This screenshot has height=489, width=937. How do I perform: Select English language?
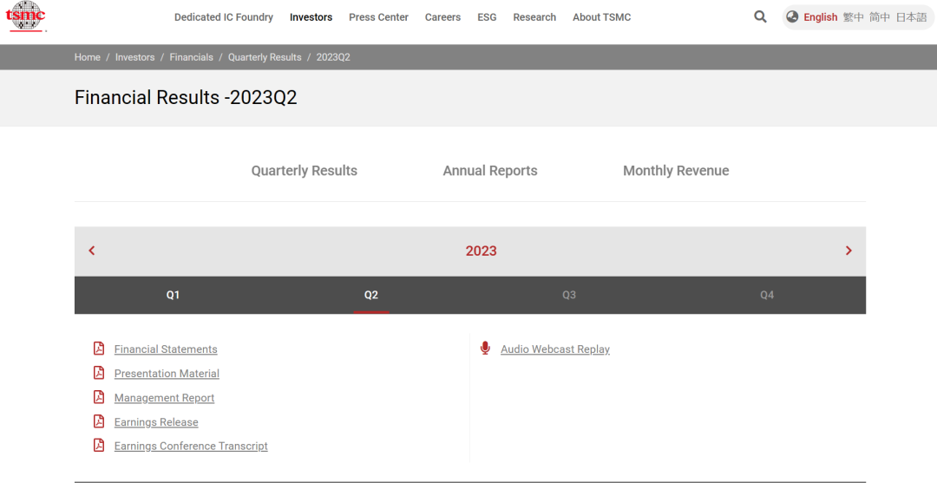[821, 17]
